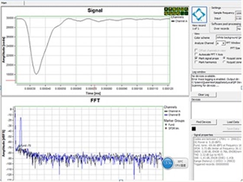This screenshot has width=243, height=182.
Task: Select the second Nyquist zone radio button
Action: (224, 62)
